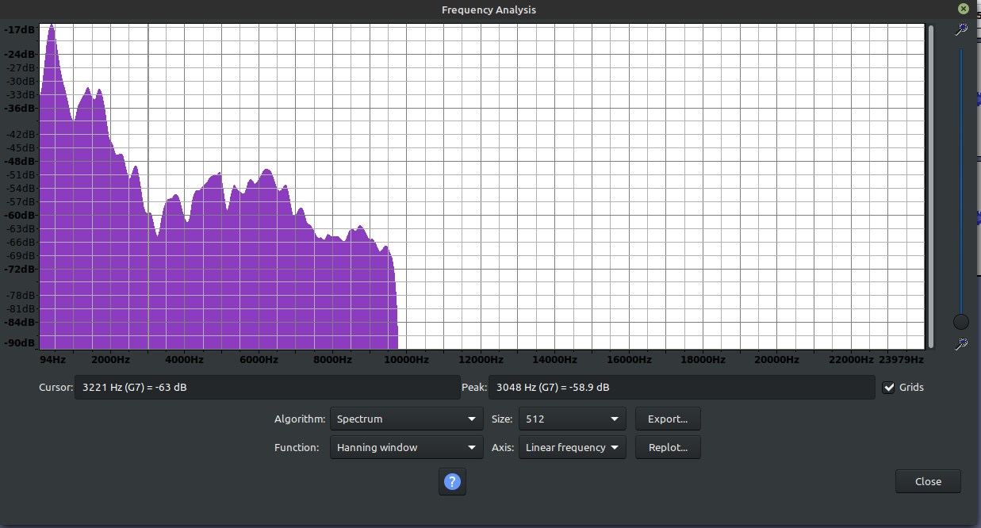This screenshot has height=528, width=981.
Task: Click the "23979Hz" frequency axis label
Action: (902, 359)
